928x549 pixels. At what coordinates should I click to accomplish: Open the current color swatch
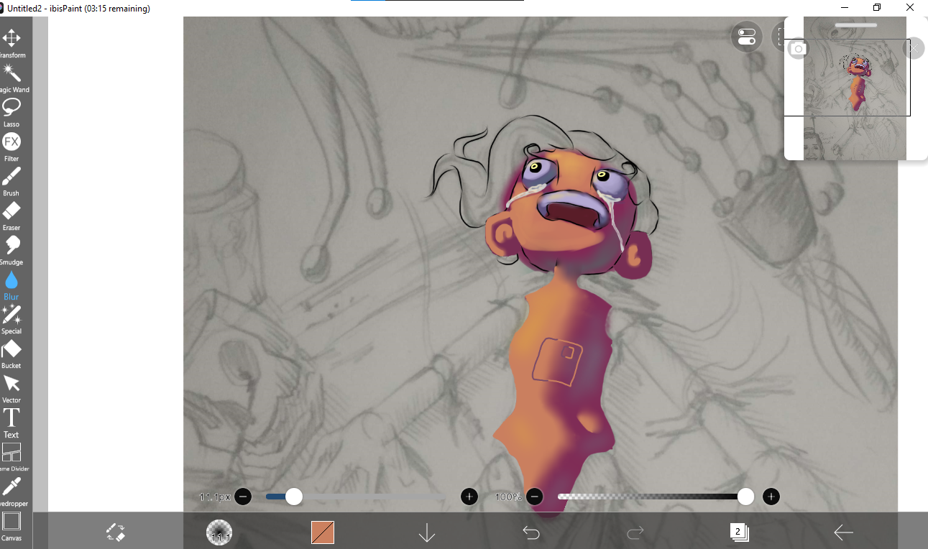[323, 532]
